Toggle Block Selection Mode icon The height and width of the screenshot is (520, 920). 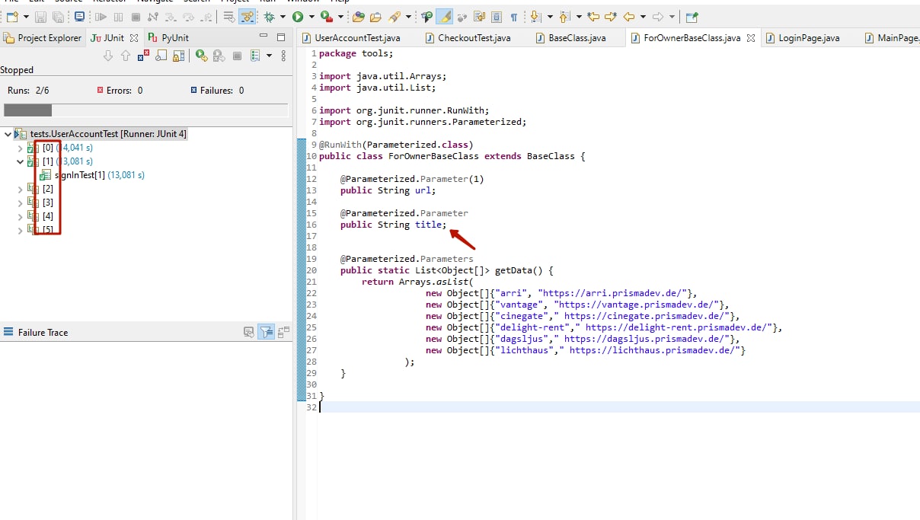pos(497,17)
